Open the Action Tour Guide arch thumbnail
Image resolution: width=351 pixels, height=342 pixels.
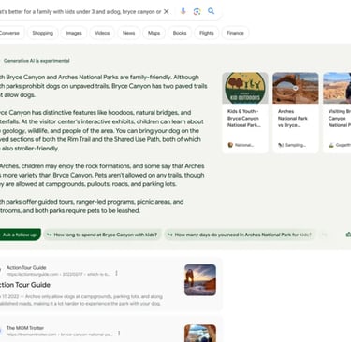pos(200,280)
